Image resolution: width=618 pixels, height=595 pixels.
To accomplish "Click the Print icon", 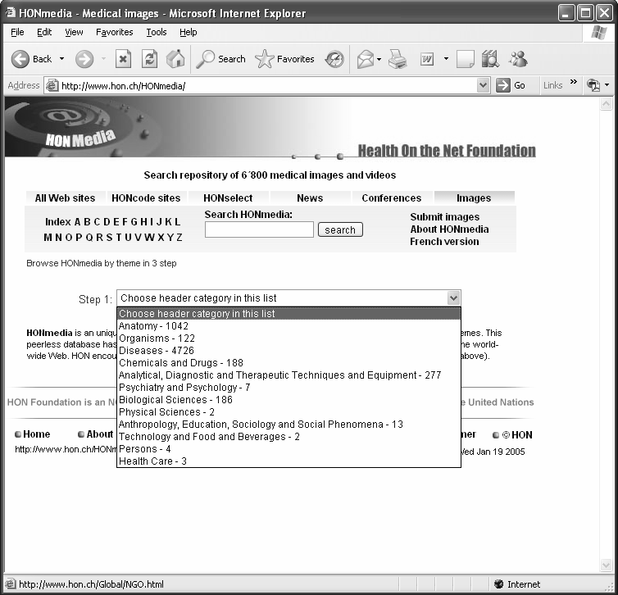I will (398, 59).
